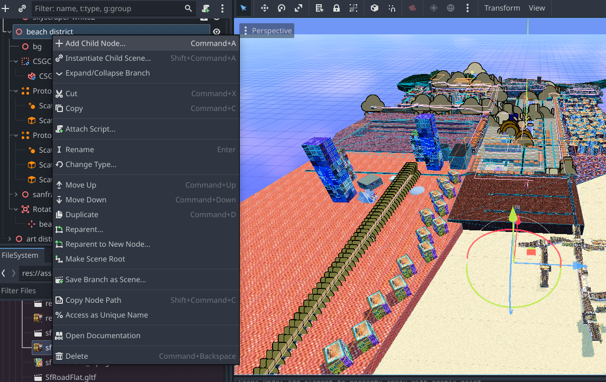
Task: Click the attach script icon in Scene dock
Action: pyautogui.click(x=206, y=8)
